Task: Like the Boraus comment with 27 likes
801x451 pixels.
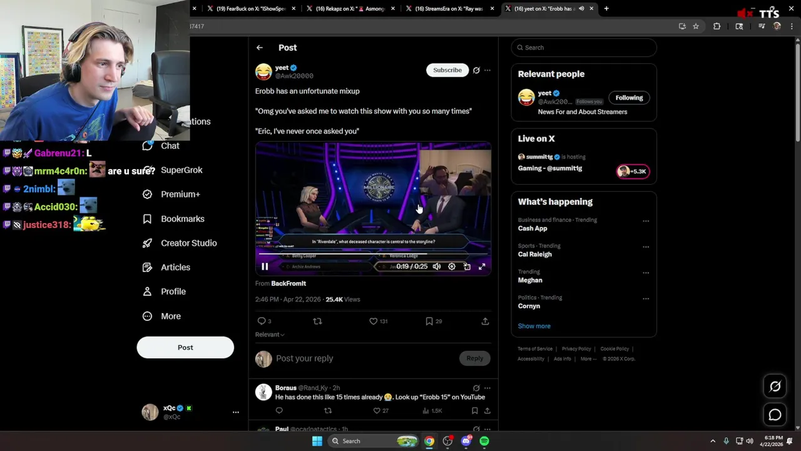Action: pos(377,411)
